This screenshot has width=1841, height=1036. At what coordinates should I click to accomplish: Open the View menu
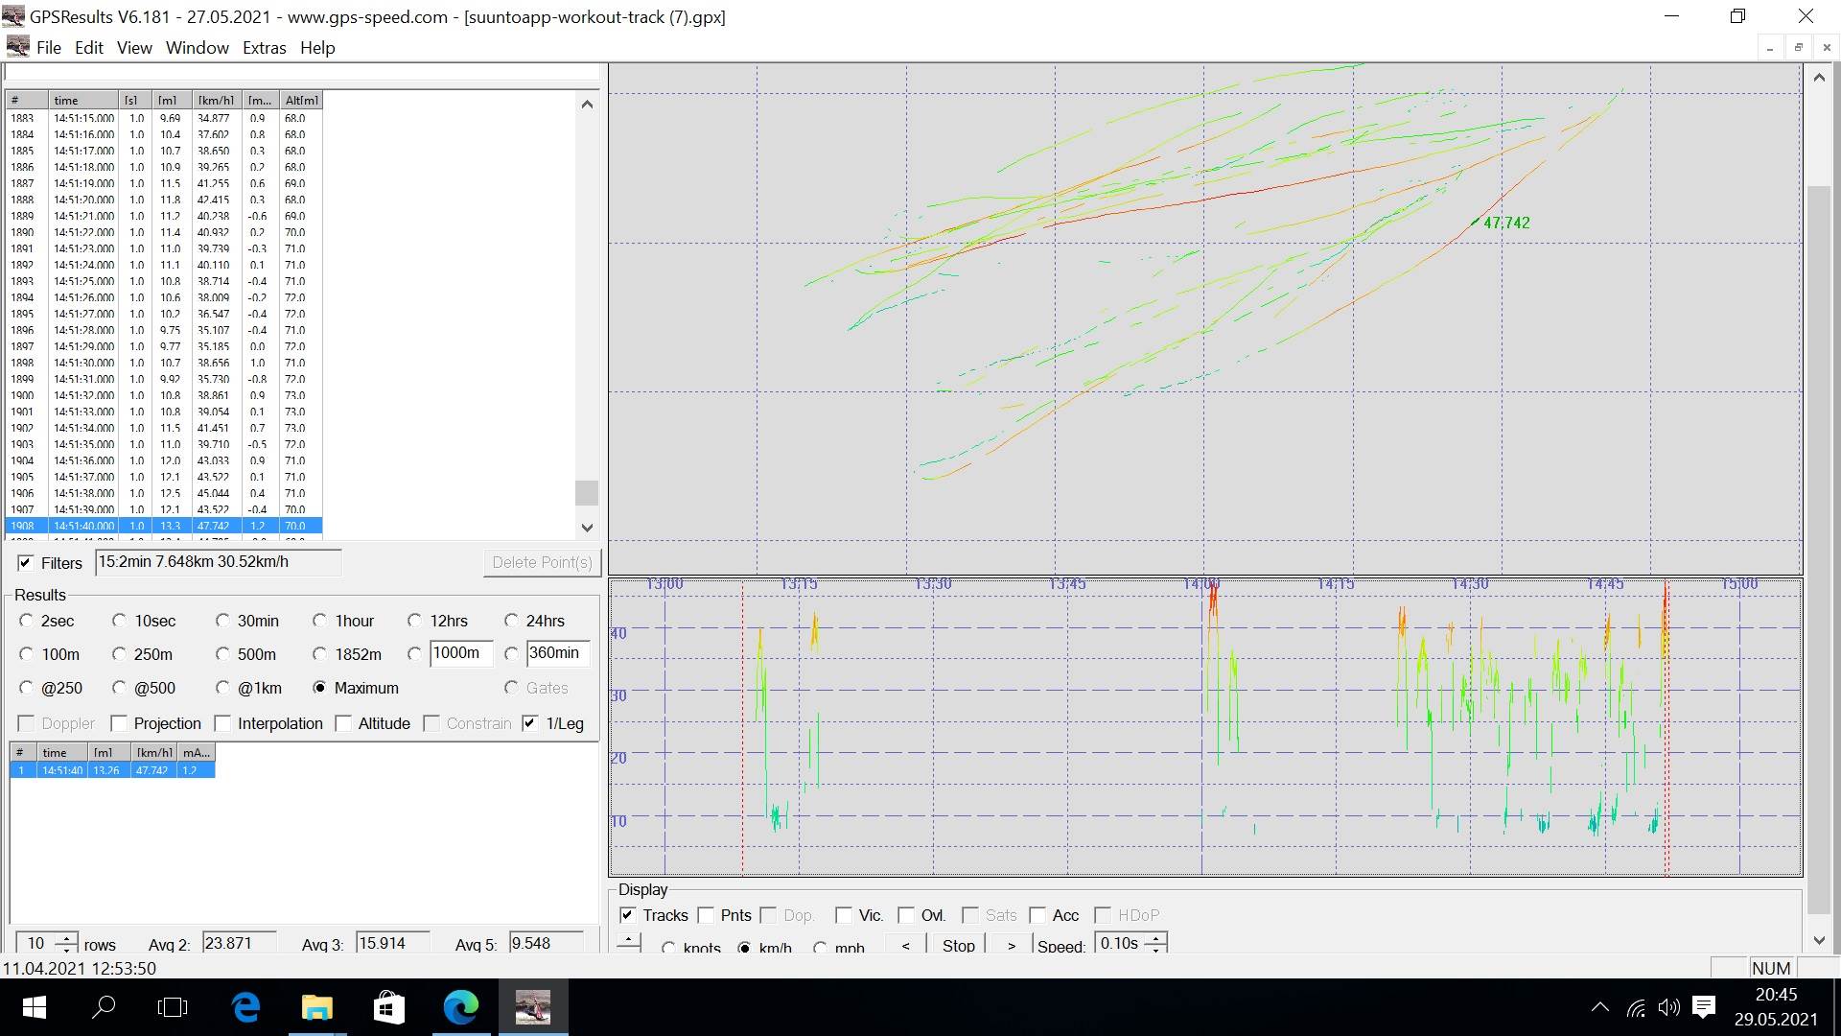pos(134,48)
